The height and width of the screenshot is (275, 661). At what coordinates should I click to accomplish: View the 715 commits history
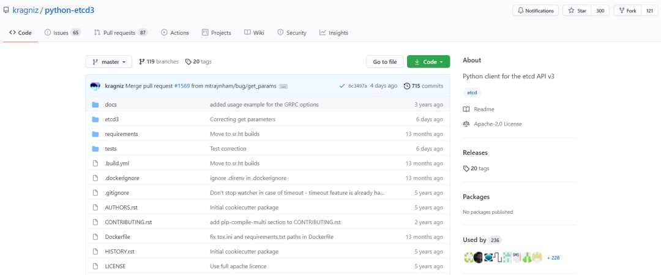(424, 86)
